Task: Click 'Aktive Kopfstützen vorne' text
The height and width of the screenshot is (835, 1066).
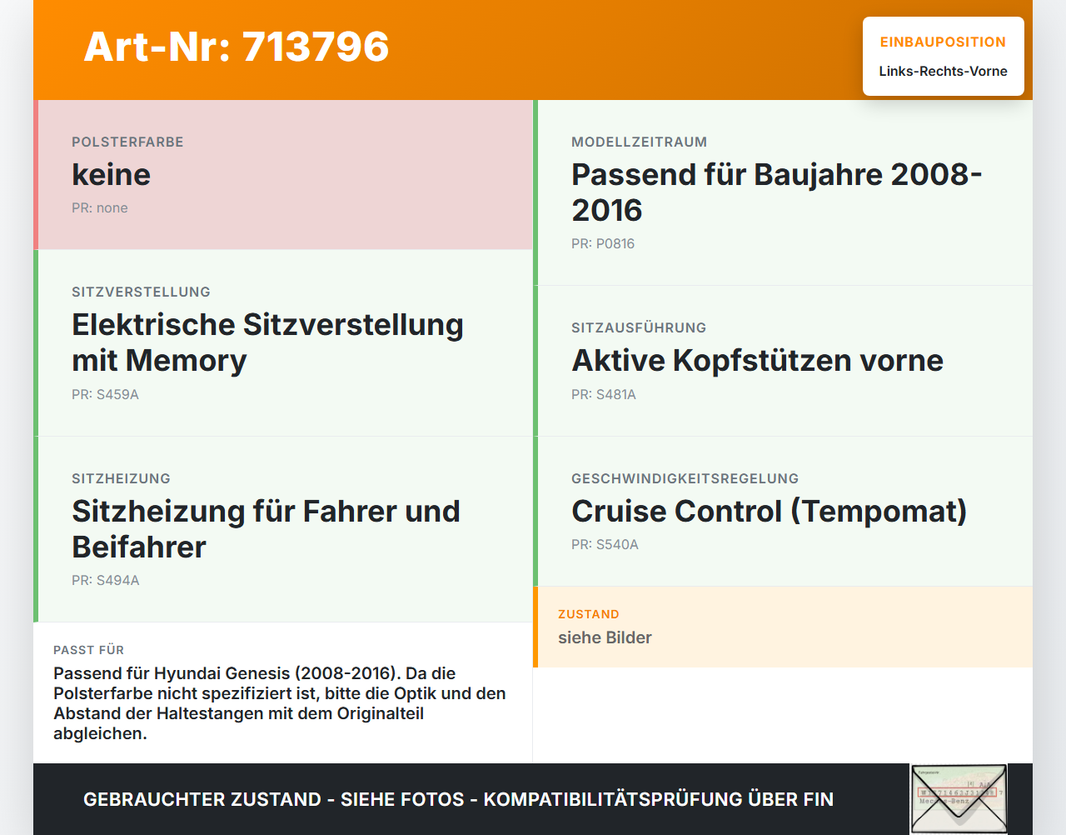Action: click(757, 360)
